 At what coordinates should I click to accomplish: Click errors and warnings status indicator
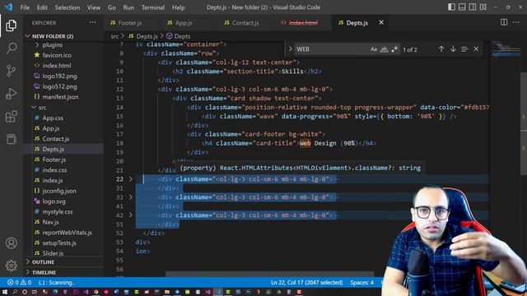pos(20,283)
